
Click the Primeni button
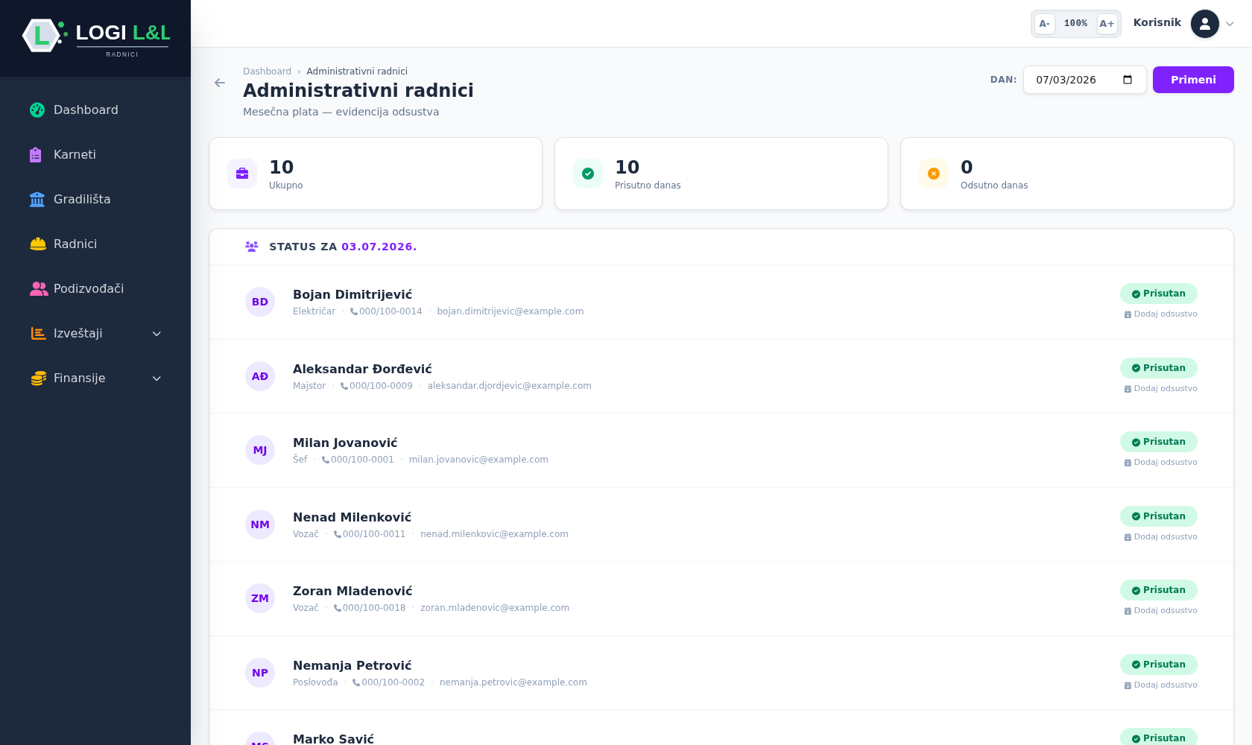click(x=1193, y=80)
